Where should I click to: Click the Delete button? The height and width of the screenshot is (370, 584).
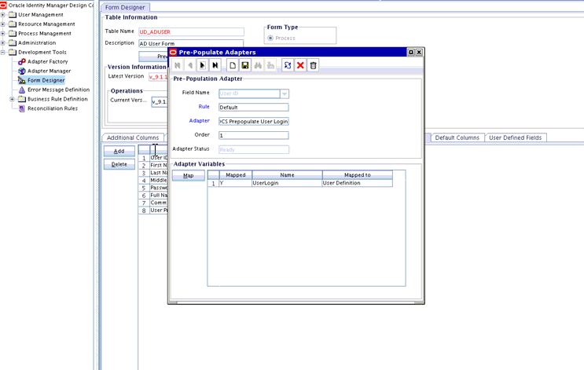pyautogui.click(x=119, y=164)
